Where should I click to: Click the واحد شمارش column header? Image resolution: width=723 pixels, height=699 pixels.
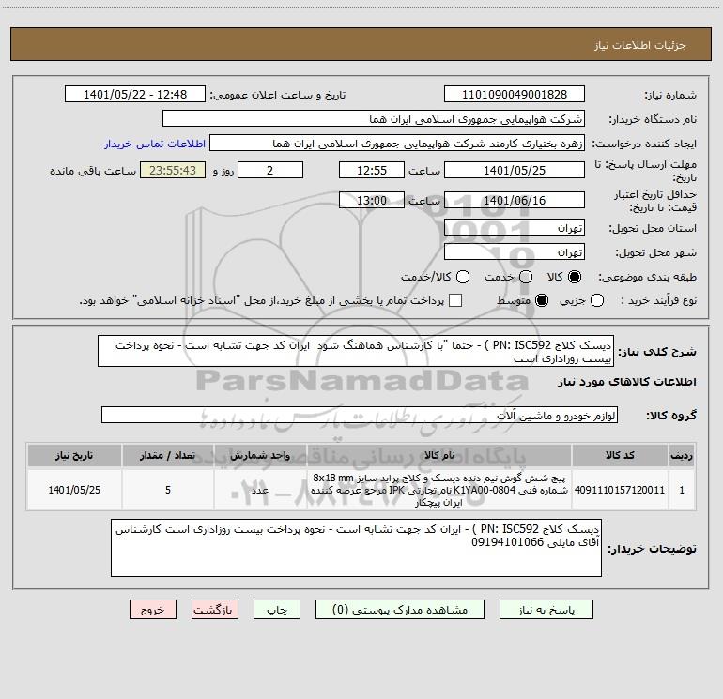[x=260, y=455]
